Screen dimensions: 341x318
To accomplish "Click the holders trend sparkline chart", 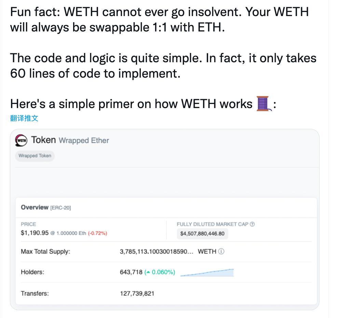I will click(x=207, y=273).
